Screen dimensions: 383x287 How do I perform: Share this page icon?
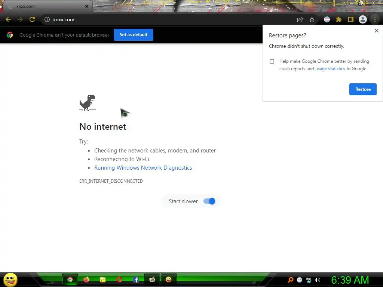pyautogui.click(x=300, y=19)
